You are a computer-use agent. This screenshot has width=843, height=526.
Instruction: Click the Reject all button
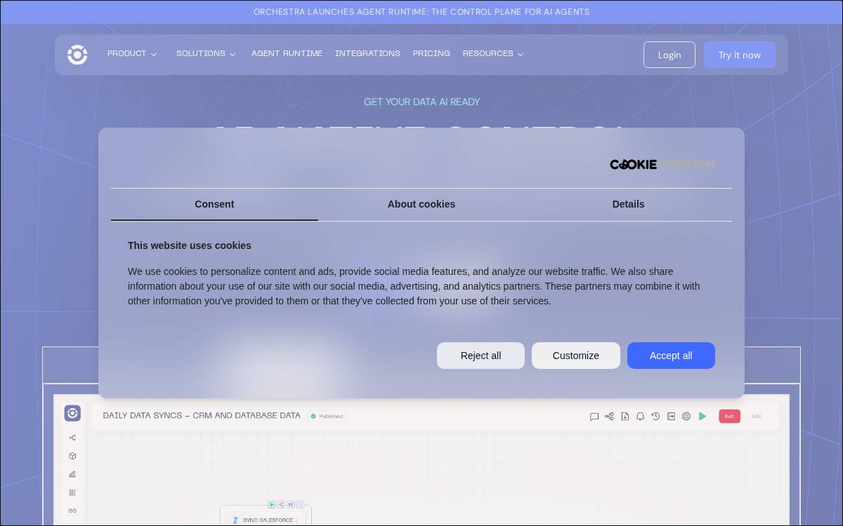point(481,356)
